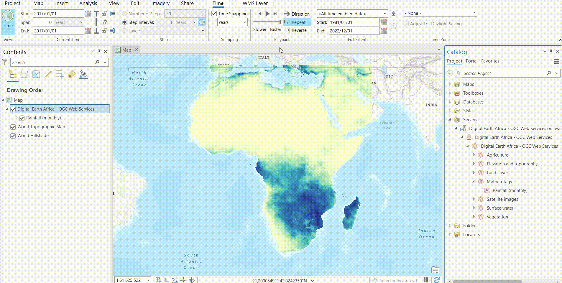Screen dimensions: 562x283
Task: Open the snapping units Years dropdown
Action: point(232,22)
